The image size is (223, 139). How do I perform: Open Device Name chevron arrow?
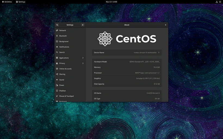coord(159,53)
